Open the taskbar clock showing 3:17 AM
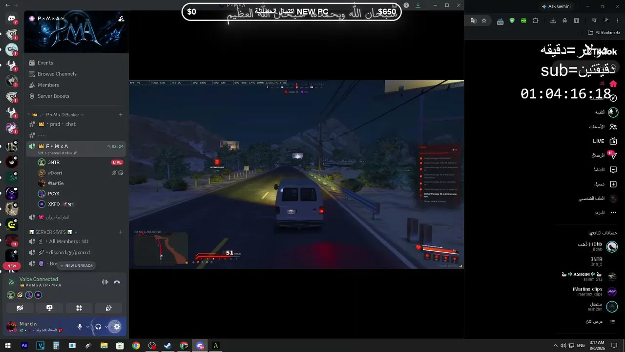 [x=597, y=345]
